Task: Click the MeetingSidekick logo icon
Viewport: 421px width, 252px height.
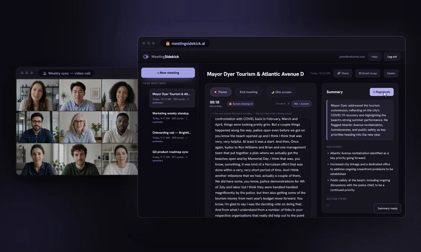Action: tap(146, 57)
